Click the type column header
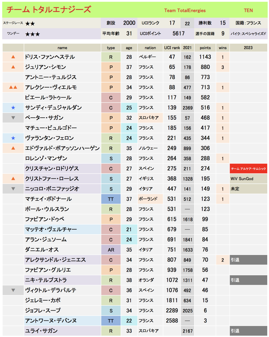This screenshot has height=337, width=269. click(111, 48)
